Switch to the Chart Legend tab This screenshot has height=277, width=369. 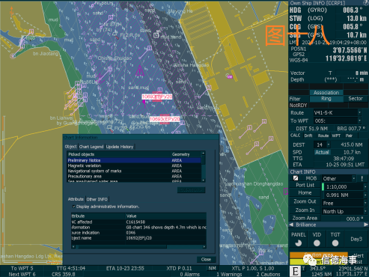[91, 147]
